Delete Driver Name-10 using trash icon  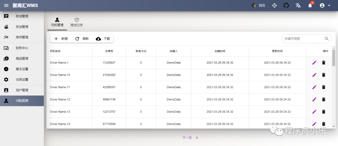324,75
